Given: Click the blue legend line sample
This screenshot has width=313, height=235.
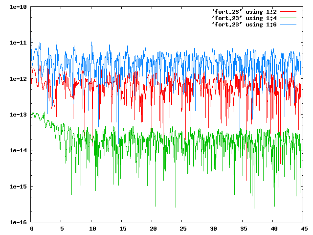Looking at the screenshot, I should click(288, 24).
